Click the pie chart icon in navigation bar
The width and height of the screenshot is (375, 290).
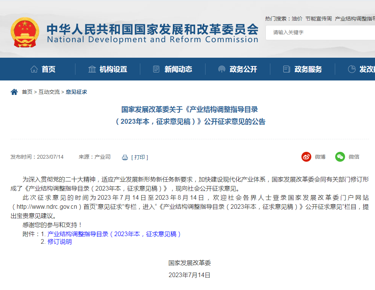tap(351, 69)
